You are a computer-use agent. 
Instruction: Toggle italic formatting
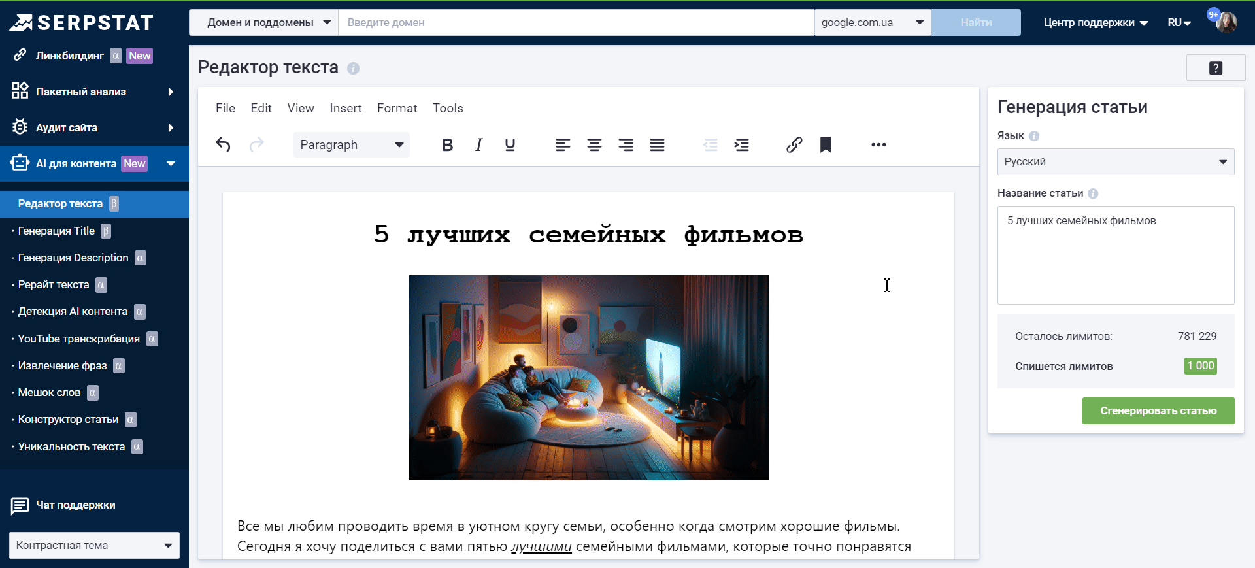[478, 145]
